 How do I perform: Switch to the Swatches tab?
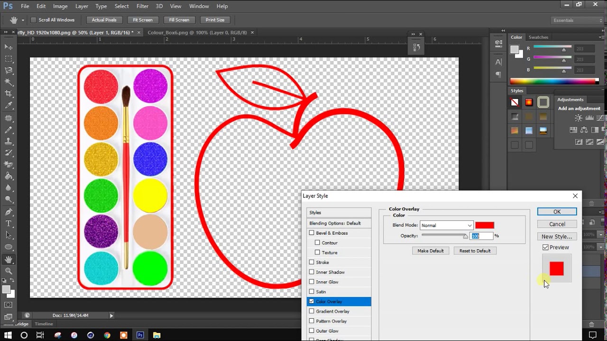[x=538, y=37]
